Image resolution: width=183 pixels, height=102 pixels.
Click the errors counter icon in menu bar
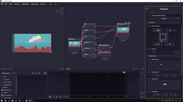coord(55,4)
